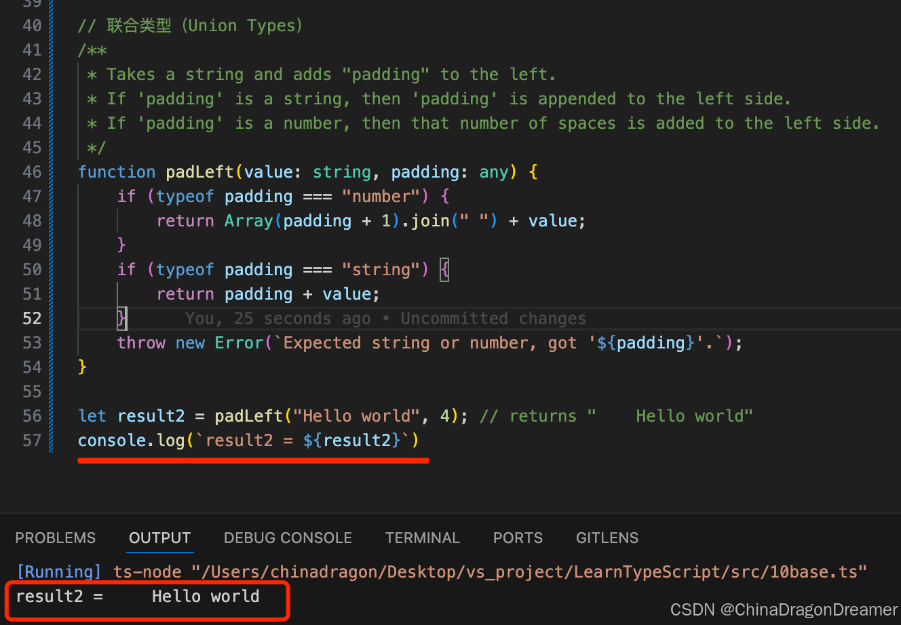Click the 'Takes a string and adds' comment line
The image size is (901, 625).
(322, 75)
